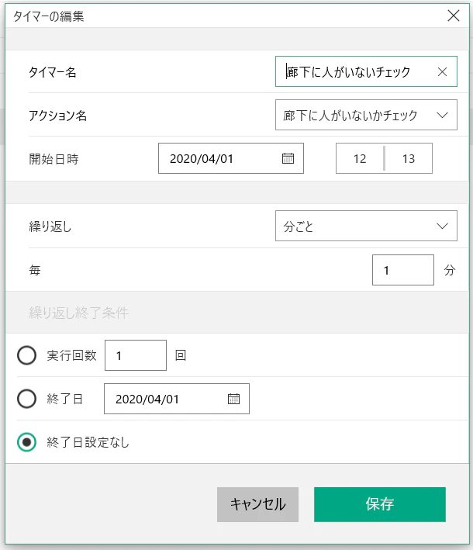Screen dimensions: 473x550
Task: Click the タイマー名 label
Action: click(x=53, y=72)
